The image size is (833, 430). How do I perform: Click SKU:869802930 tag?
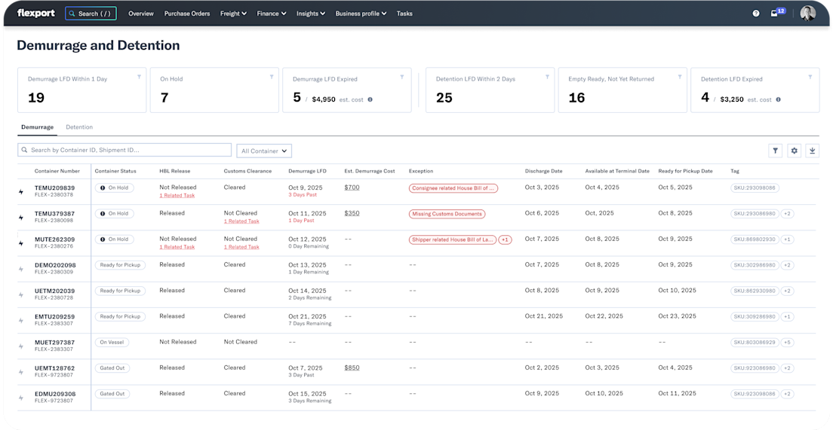(755, 239)
